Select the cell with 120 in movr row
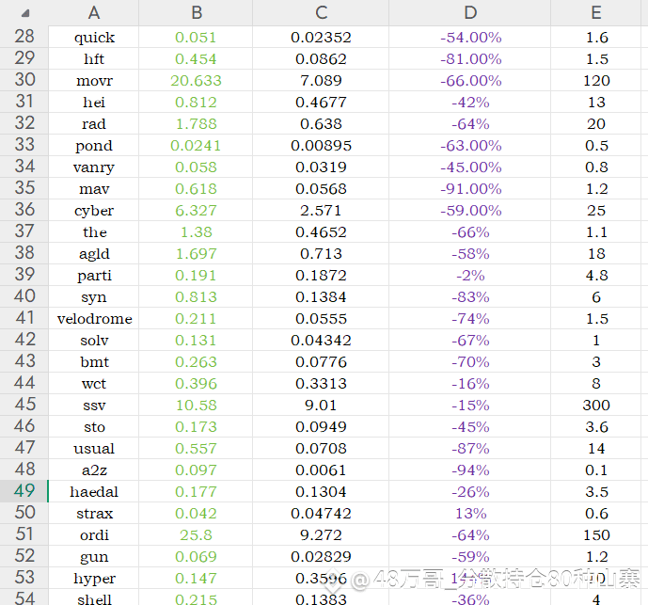 coord(596,80)
